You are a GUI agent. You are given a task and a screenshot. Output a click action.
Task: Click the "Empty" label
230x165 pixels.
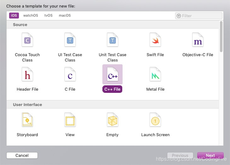pos(112,135)
